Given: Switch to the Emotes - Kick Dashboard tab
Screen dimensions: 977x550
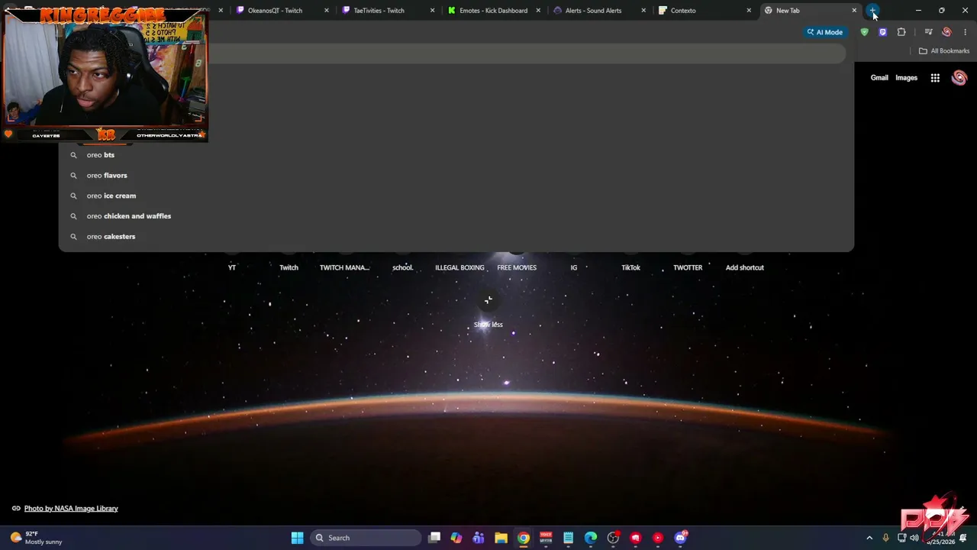Looking at the screenshot, I should point(493,11).
